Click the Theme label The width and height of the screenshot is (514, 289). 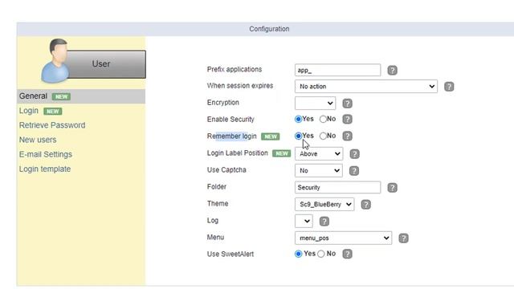[218, 203]
